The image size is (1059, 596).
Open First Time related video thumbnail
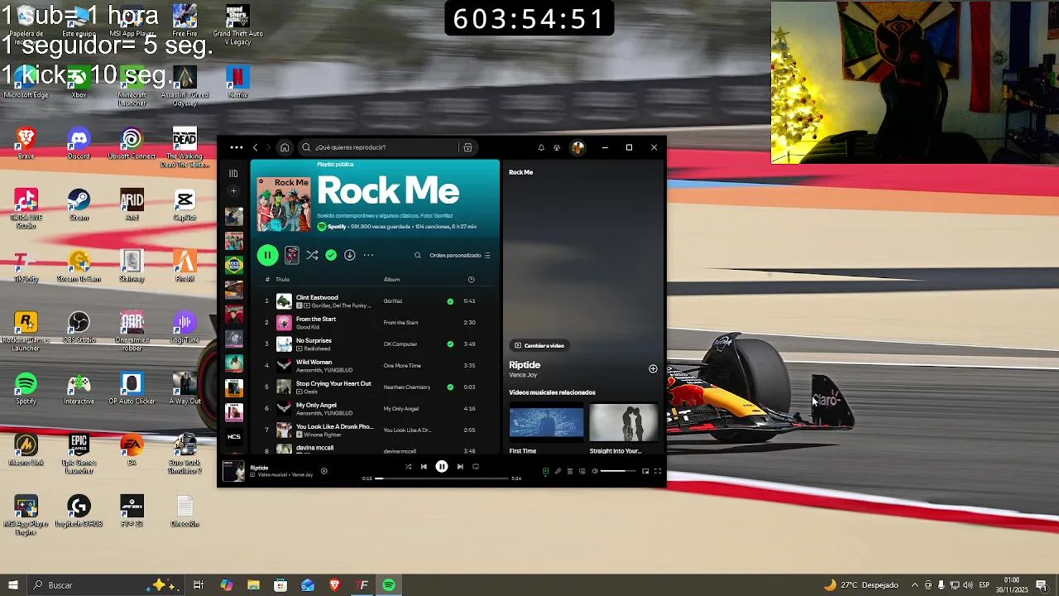(546, 422)
